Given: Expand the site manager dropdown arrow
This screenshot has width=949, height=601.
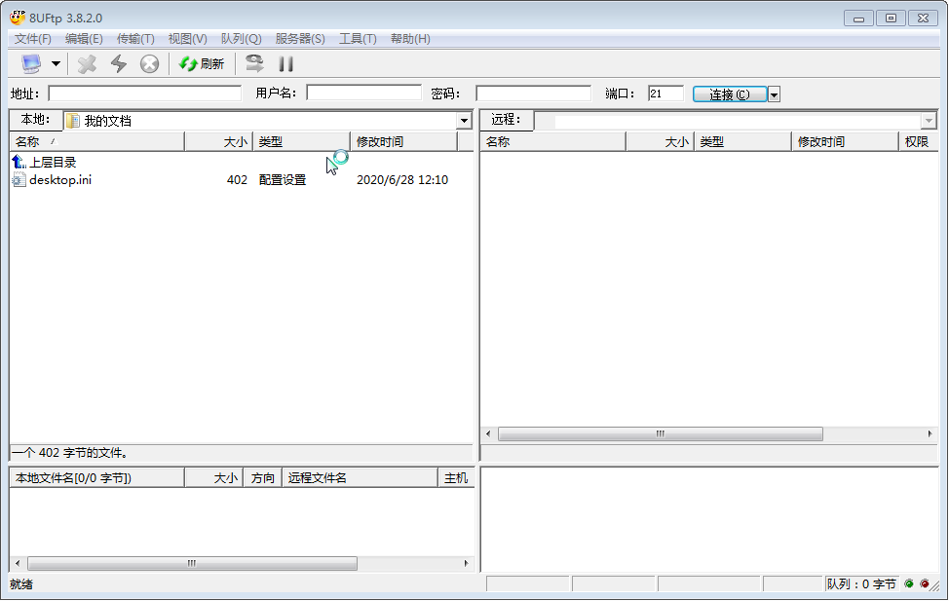Looking at the screenshot, I should pyautogui.click(x=56, y=64).
